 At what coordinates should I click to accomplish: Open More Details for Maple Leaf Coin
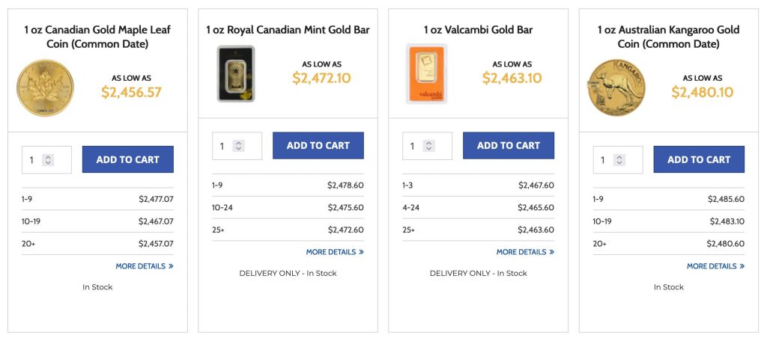(x=145, y=265)
